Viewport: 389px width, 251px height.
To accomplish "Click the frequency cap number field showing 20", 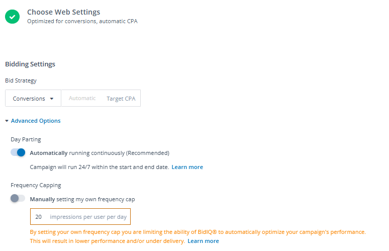I will pos(39,217).
